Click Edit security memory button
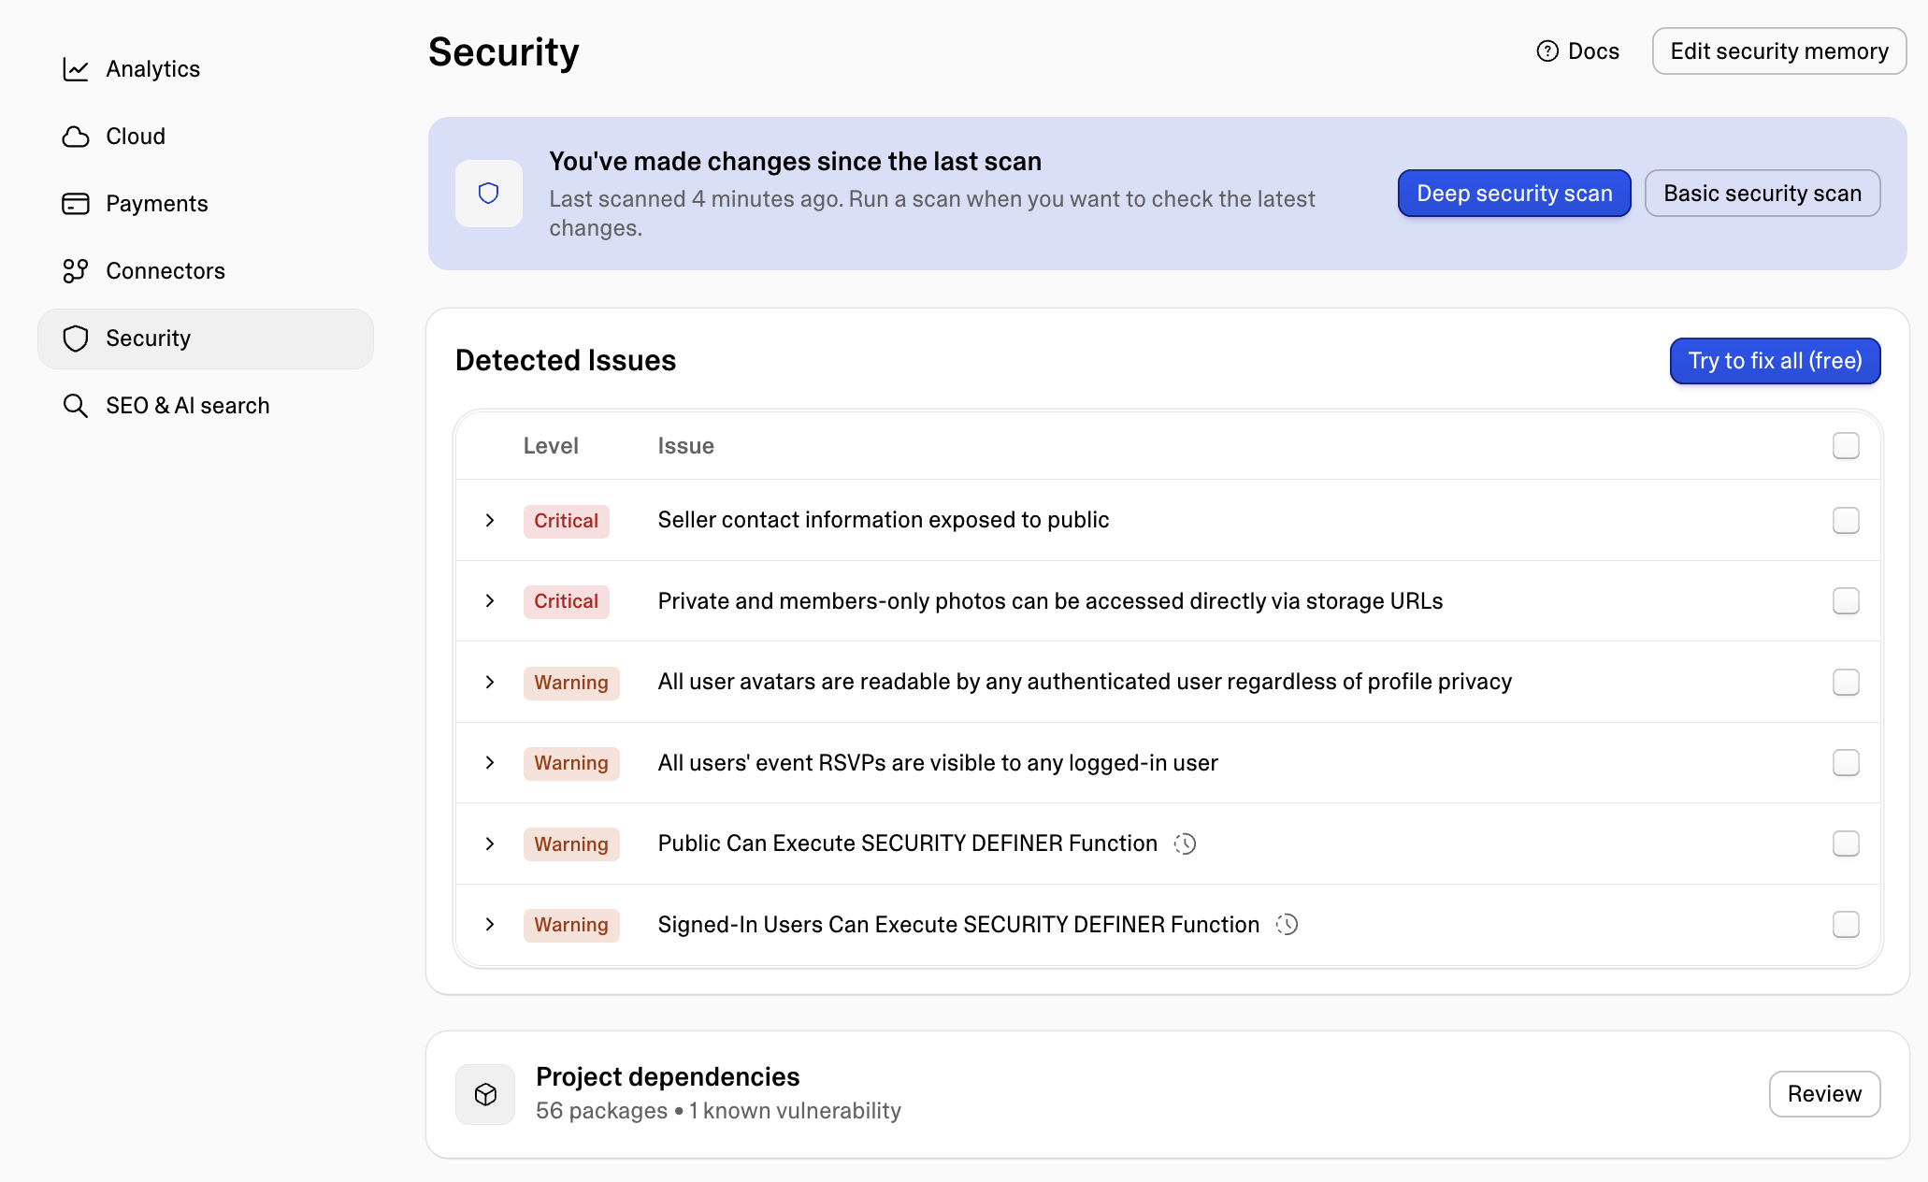1928x1182 pixels. tap(1779, 51)
